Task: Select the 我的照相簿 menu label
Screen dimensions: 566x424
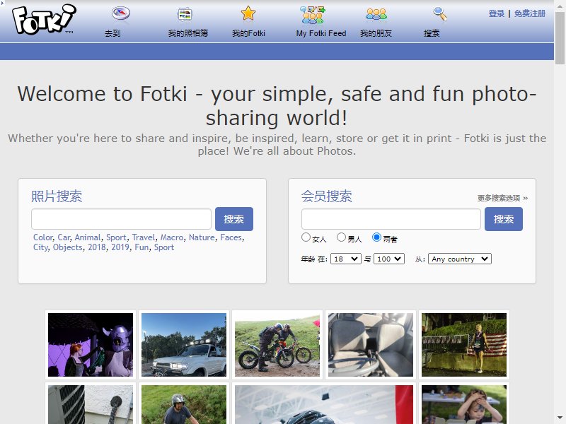Action: point(188,33)
